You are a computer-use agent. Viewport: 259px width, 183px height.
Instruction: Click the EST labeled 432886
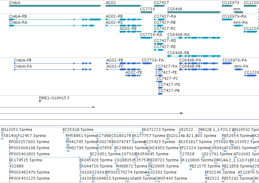click(10, 169)
